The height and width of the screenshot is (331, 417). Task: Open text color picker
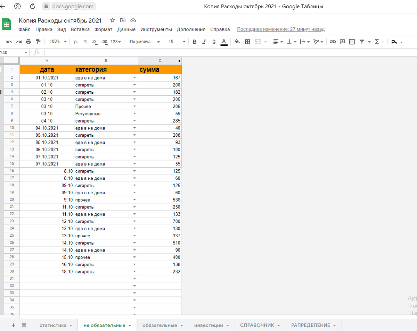point(224,42)
